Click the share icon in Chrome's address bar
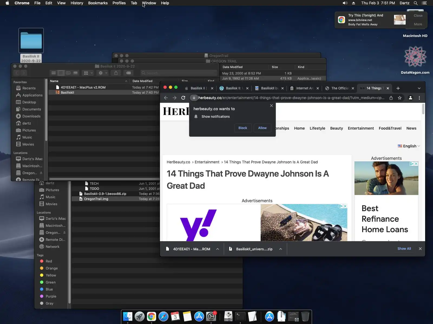The width and height of the screenshot is (433, 324). pos(391,98)
